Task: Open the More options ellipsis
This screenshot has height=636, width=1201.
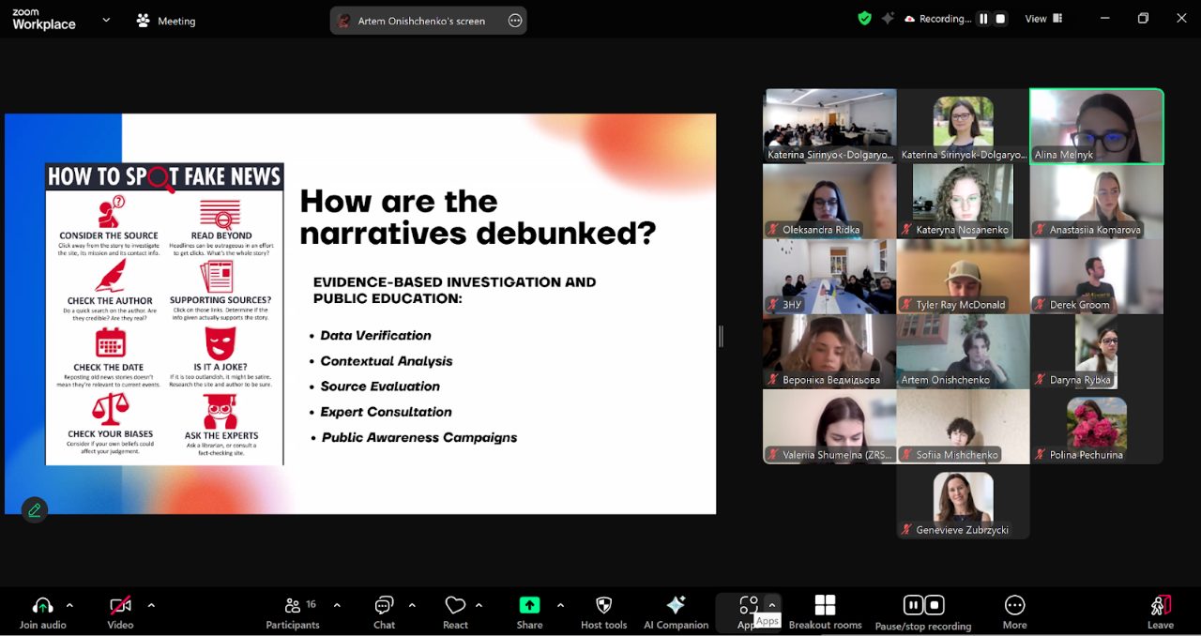Action: 1014,605
